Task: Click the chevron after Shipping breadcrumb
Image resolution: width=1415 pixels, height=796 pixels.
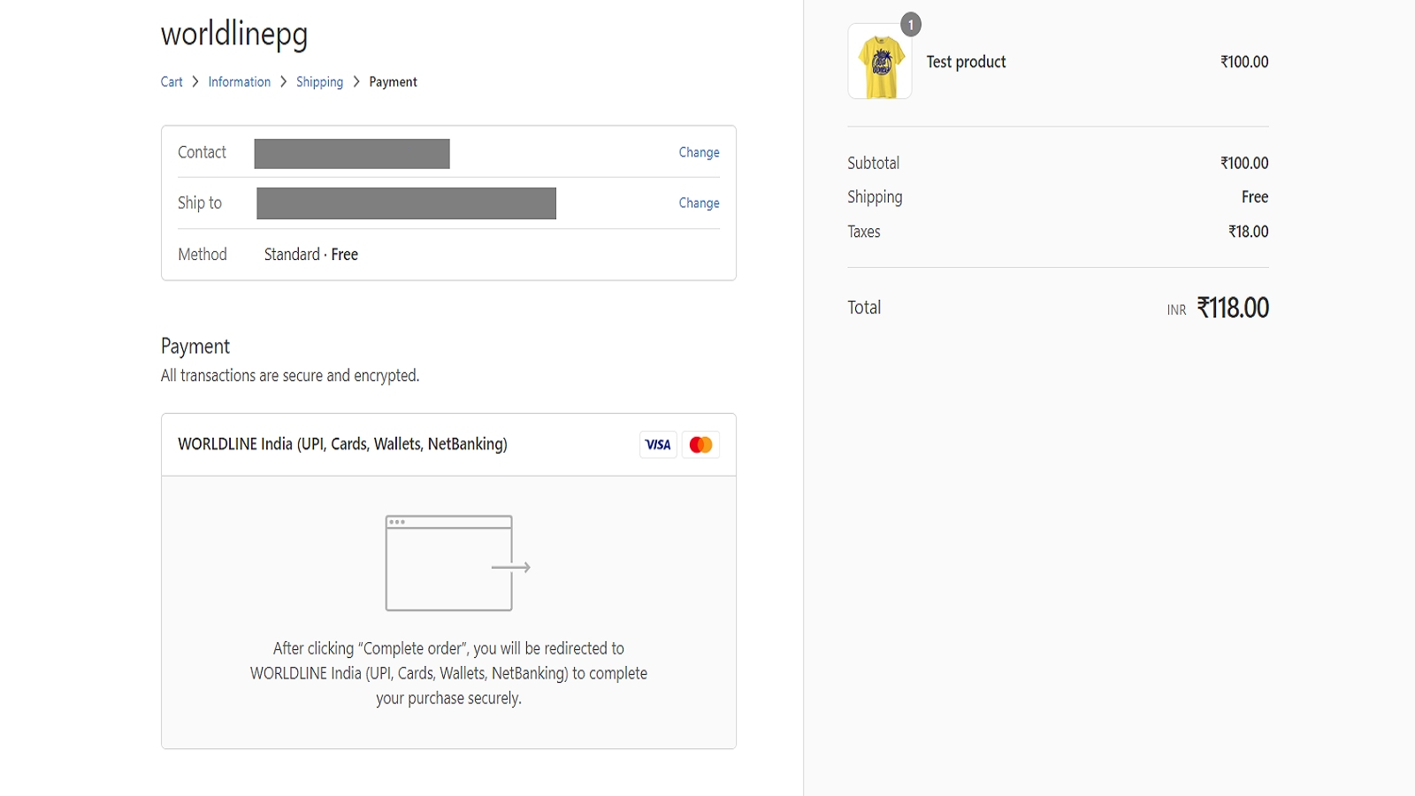Action: (x=356, y=82)
